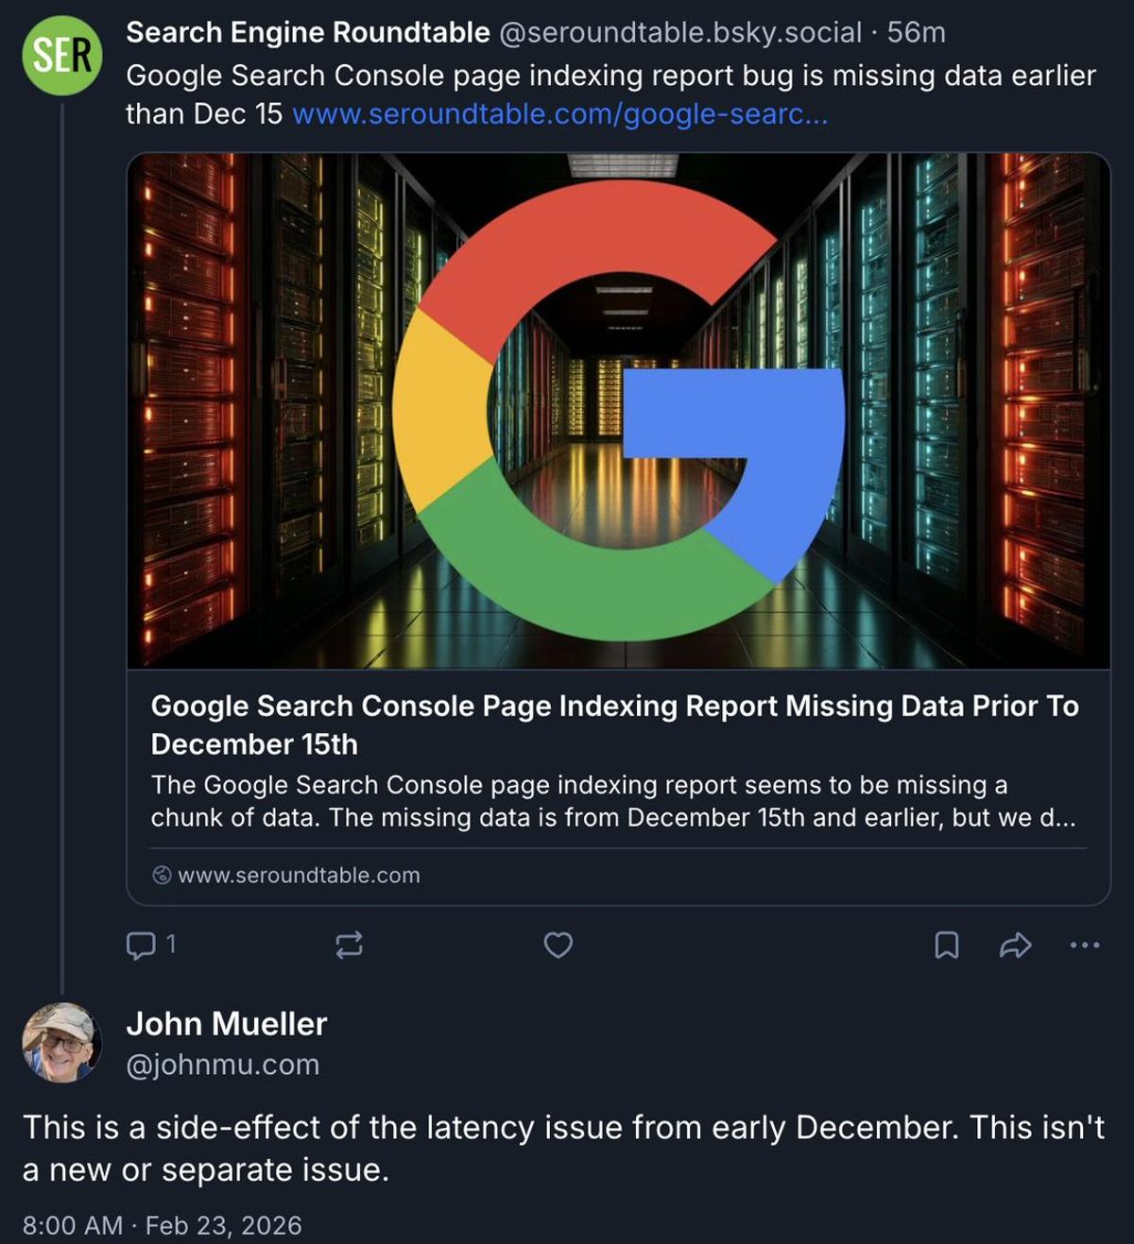Click the reply count showing 1

pyautogui.click(x=169, y=946)
